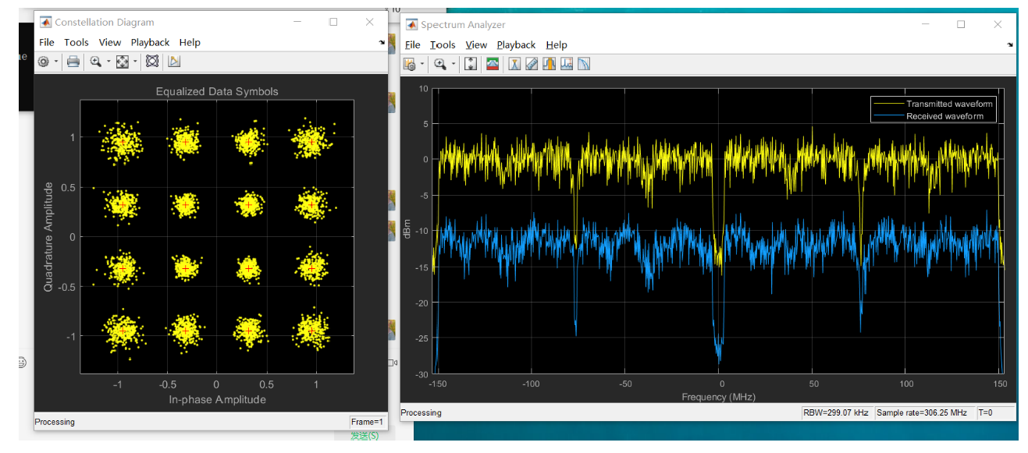Open Channel Measurements in Spectrum Analyzer

click(x=550, y=64)
